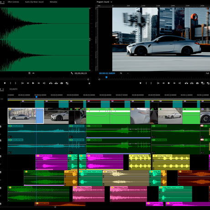Step back one frame in Program monitor
Image resolution: width=210 pixels, height=210 pixels.
[x=163, y=83]
